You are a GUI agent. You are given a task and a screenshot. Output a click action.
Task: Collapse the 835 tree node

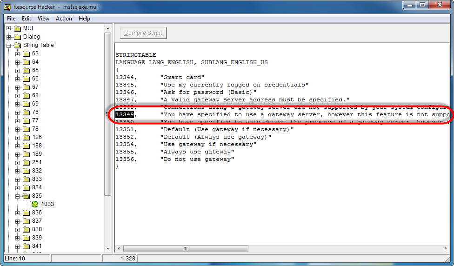(17, 196)
